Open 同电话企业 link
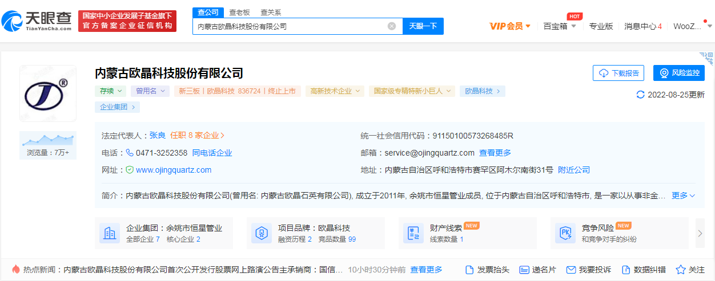715x281 pixels. [x=212, y=153]
